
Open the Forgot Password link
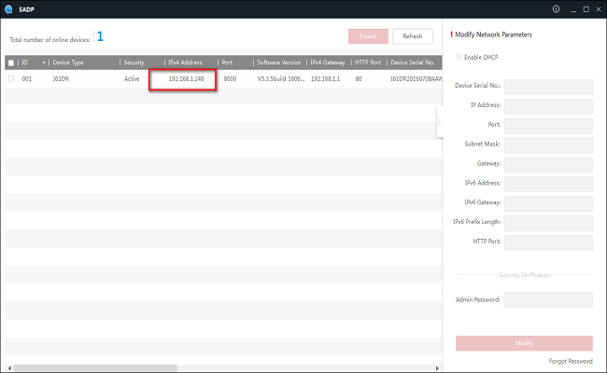569,361
